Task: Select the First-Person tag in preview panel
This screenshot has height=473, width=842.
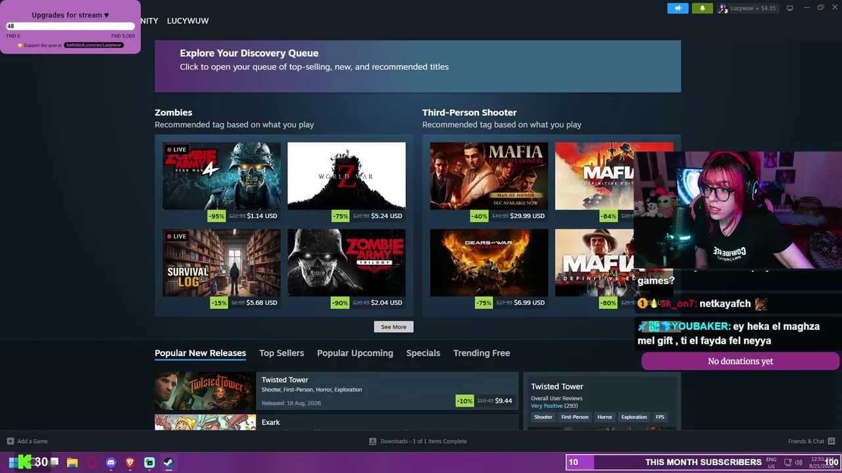Action: (575, 417)
